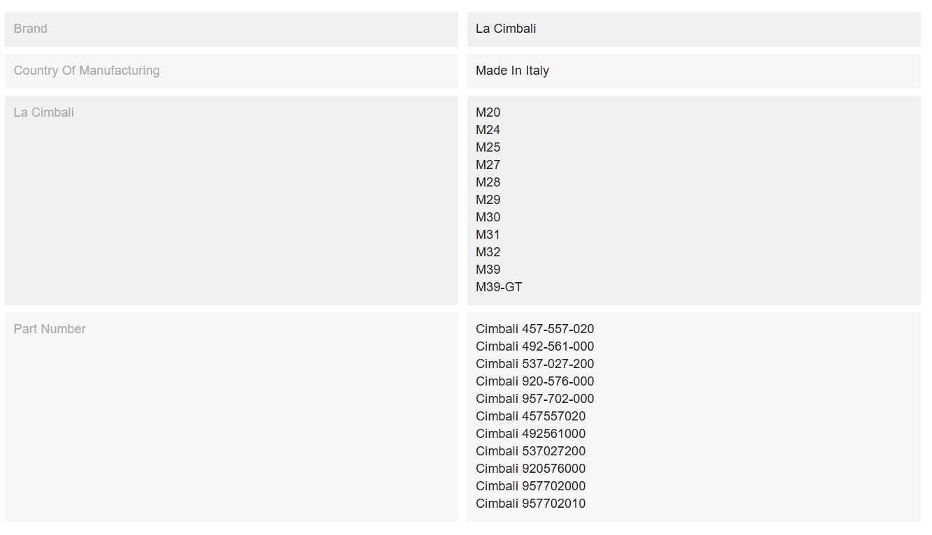Click the M32 model entry

click(488, 252)
